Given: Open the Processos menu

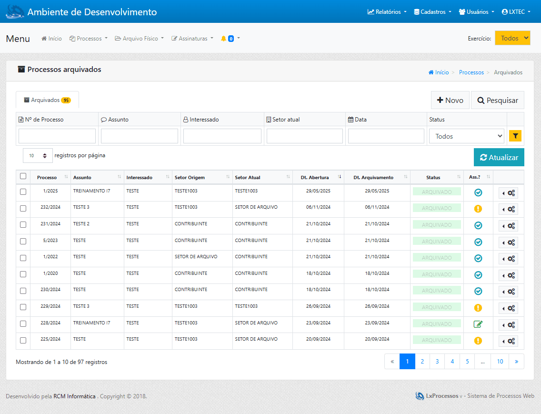Looking at the screenshot, I should 89,39.
